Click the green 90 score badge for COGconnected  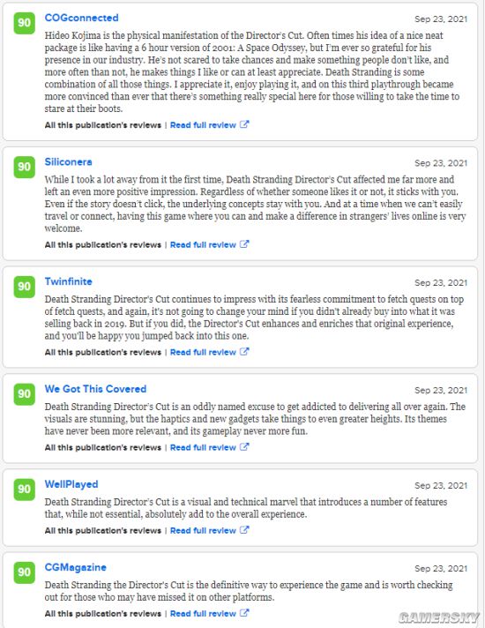(25, 23)
